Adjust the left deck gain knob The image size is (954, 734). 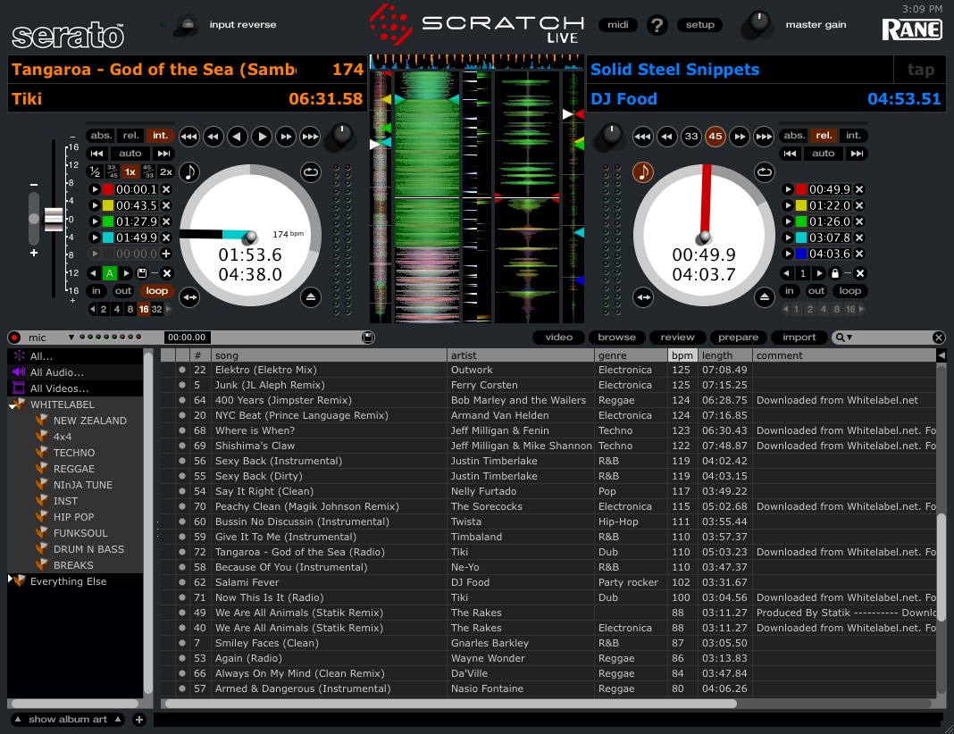coord(342,135)
